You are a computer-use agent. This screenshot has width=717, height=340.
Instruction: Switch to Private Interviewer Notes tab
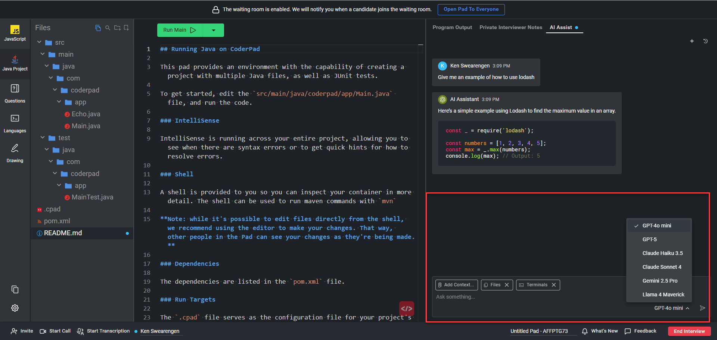click(x=510, y=28)
